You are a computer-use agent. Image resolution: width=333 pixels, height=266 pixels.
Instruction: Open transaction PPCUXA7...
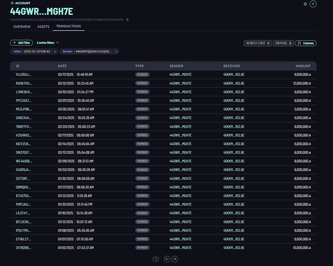pos(24,100)
